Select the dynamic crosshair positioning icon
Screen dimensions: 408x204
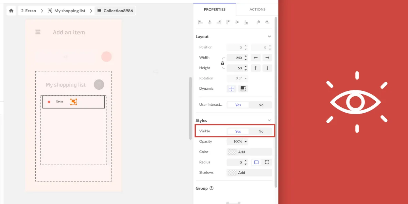tap(232, 88)
